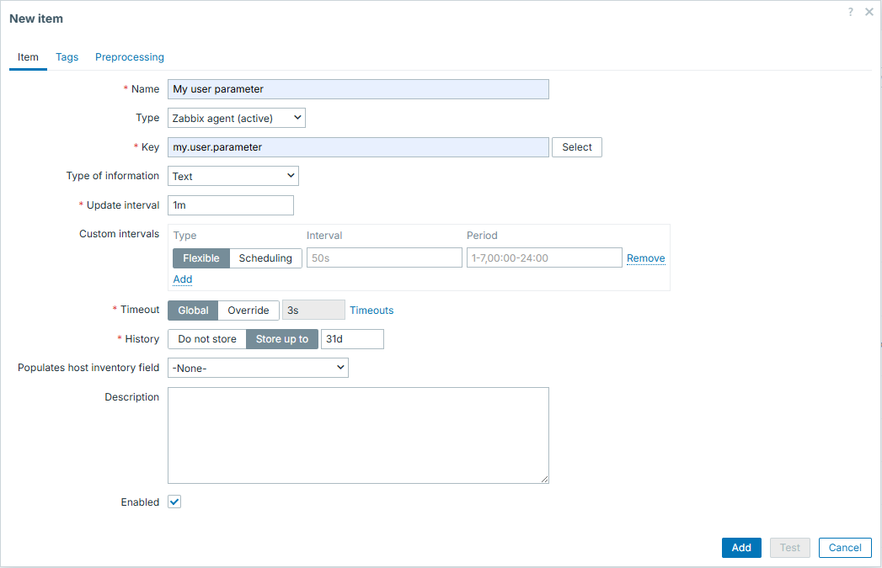Select the Flexible interval type

tap(201, 258)
